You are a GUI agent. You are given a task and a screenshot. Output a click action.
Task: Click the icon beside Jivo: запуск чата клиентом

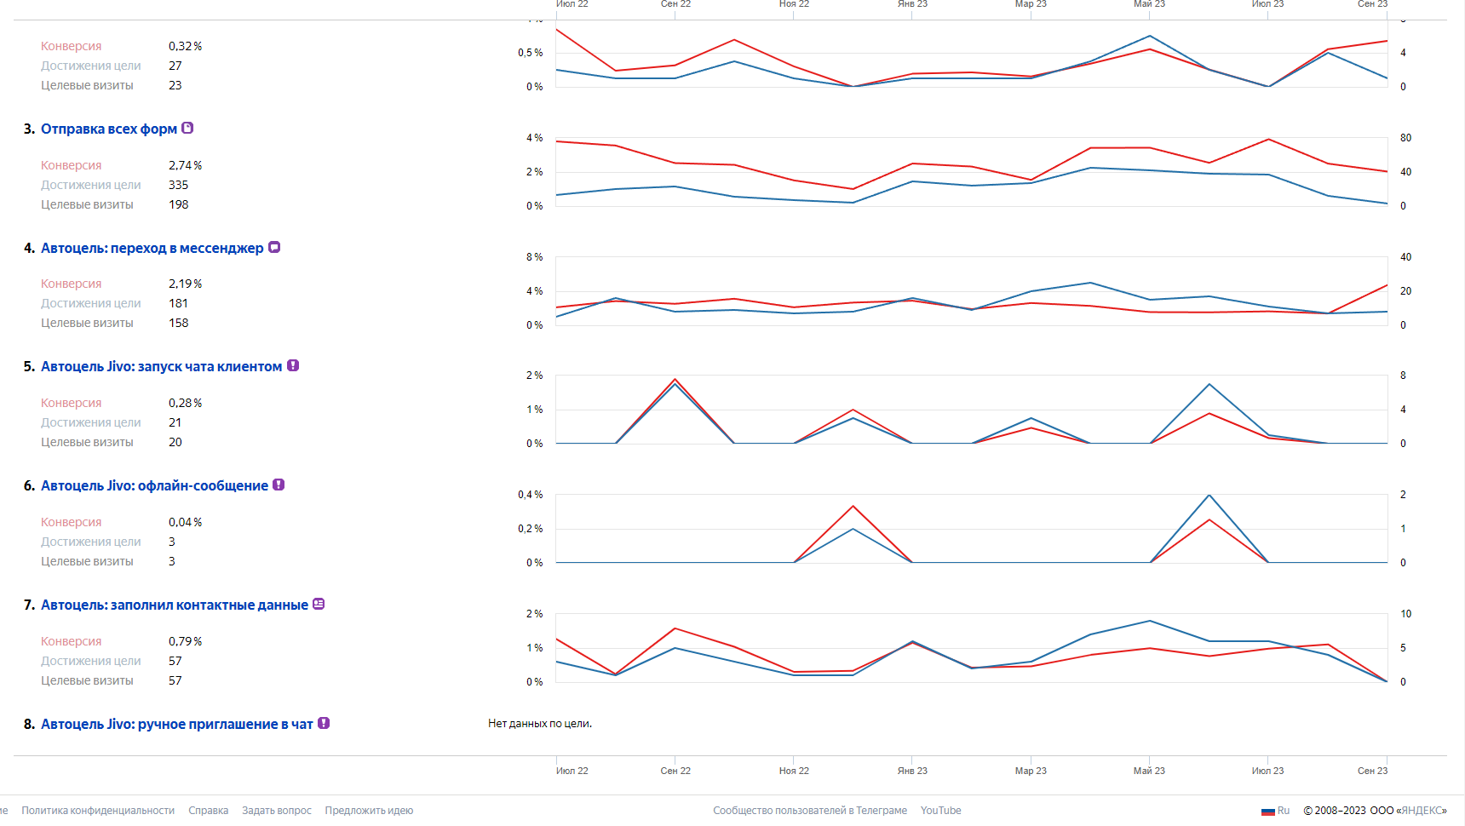coord(293,366)
